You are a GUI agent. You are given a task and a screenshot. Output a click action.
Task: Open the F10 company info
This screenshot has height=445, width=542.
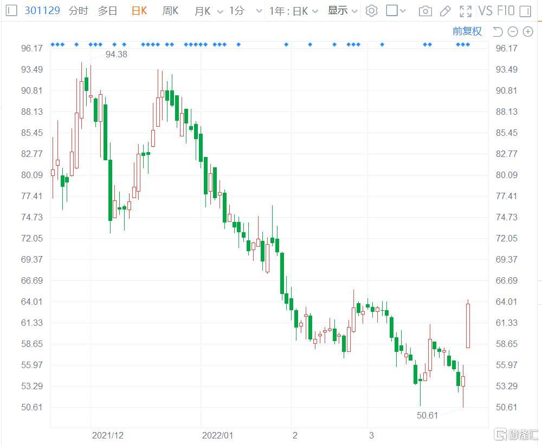pyautogui.click(x=505, y=11)
